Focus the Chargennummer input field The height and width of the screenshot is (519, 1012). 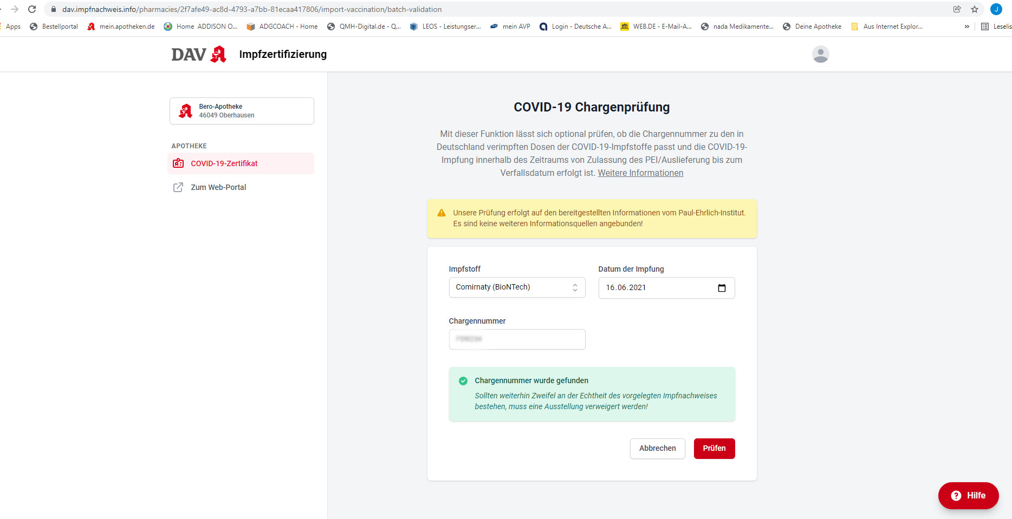[517, 339]
